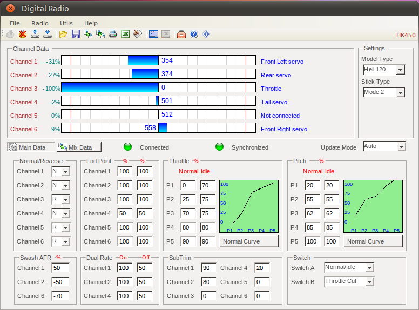Click the upload to radio up-arrow icon
This screenshot has width=419, height=310.
35,35
